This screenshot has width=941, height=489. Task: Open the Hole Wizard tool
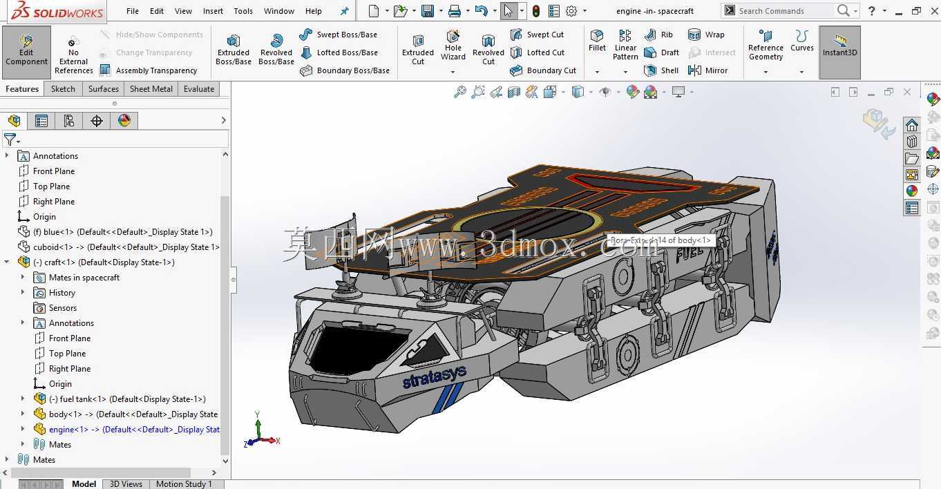(x=453, y=46)
